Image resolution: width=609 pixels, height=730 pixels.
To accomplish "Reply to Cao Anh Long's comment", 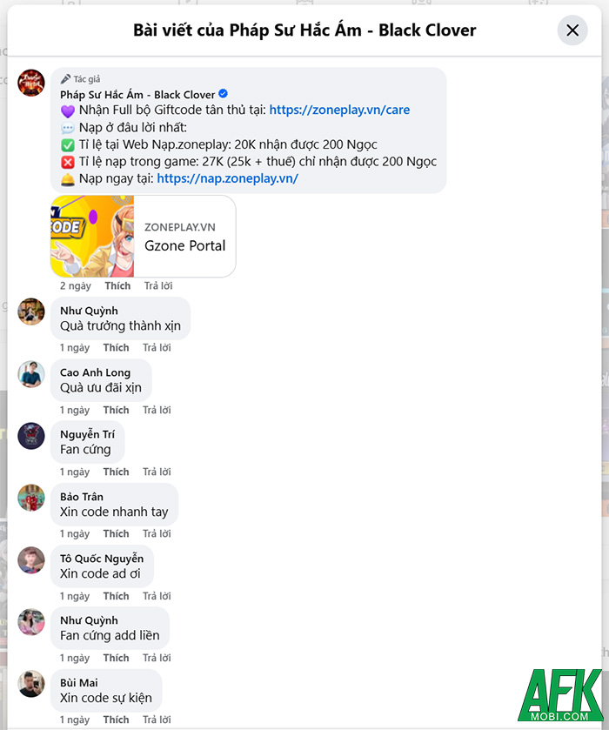I will [157, 410].
